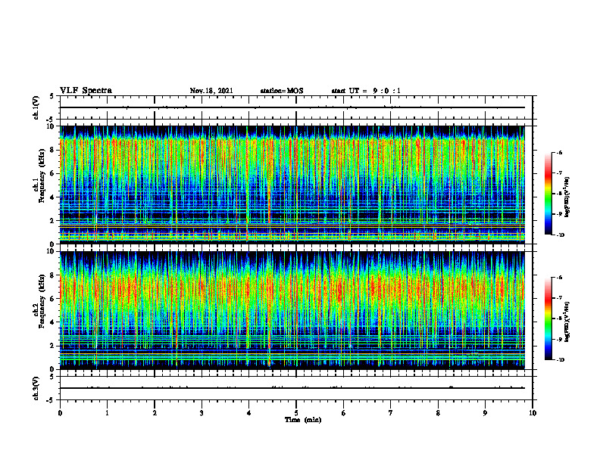Click the "2" kHz tick on ch.2 spectrogram
600x463 pixels.
(52, 346)
